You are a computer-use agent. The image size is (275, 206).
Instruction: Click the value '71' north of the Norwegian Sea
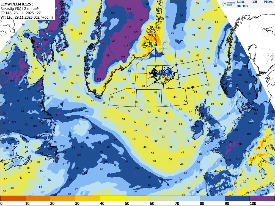[203, 19]
